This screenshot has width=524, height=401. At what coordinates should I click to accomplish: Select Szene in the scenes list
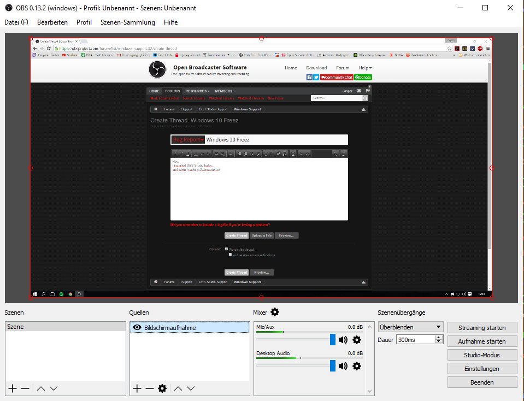point(66,327)
